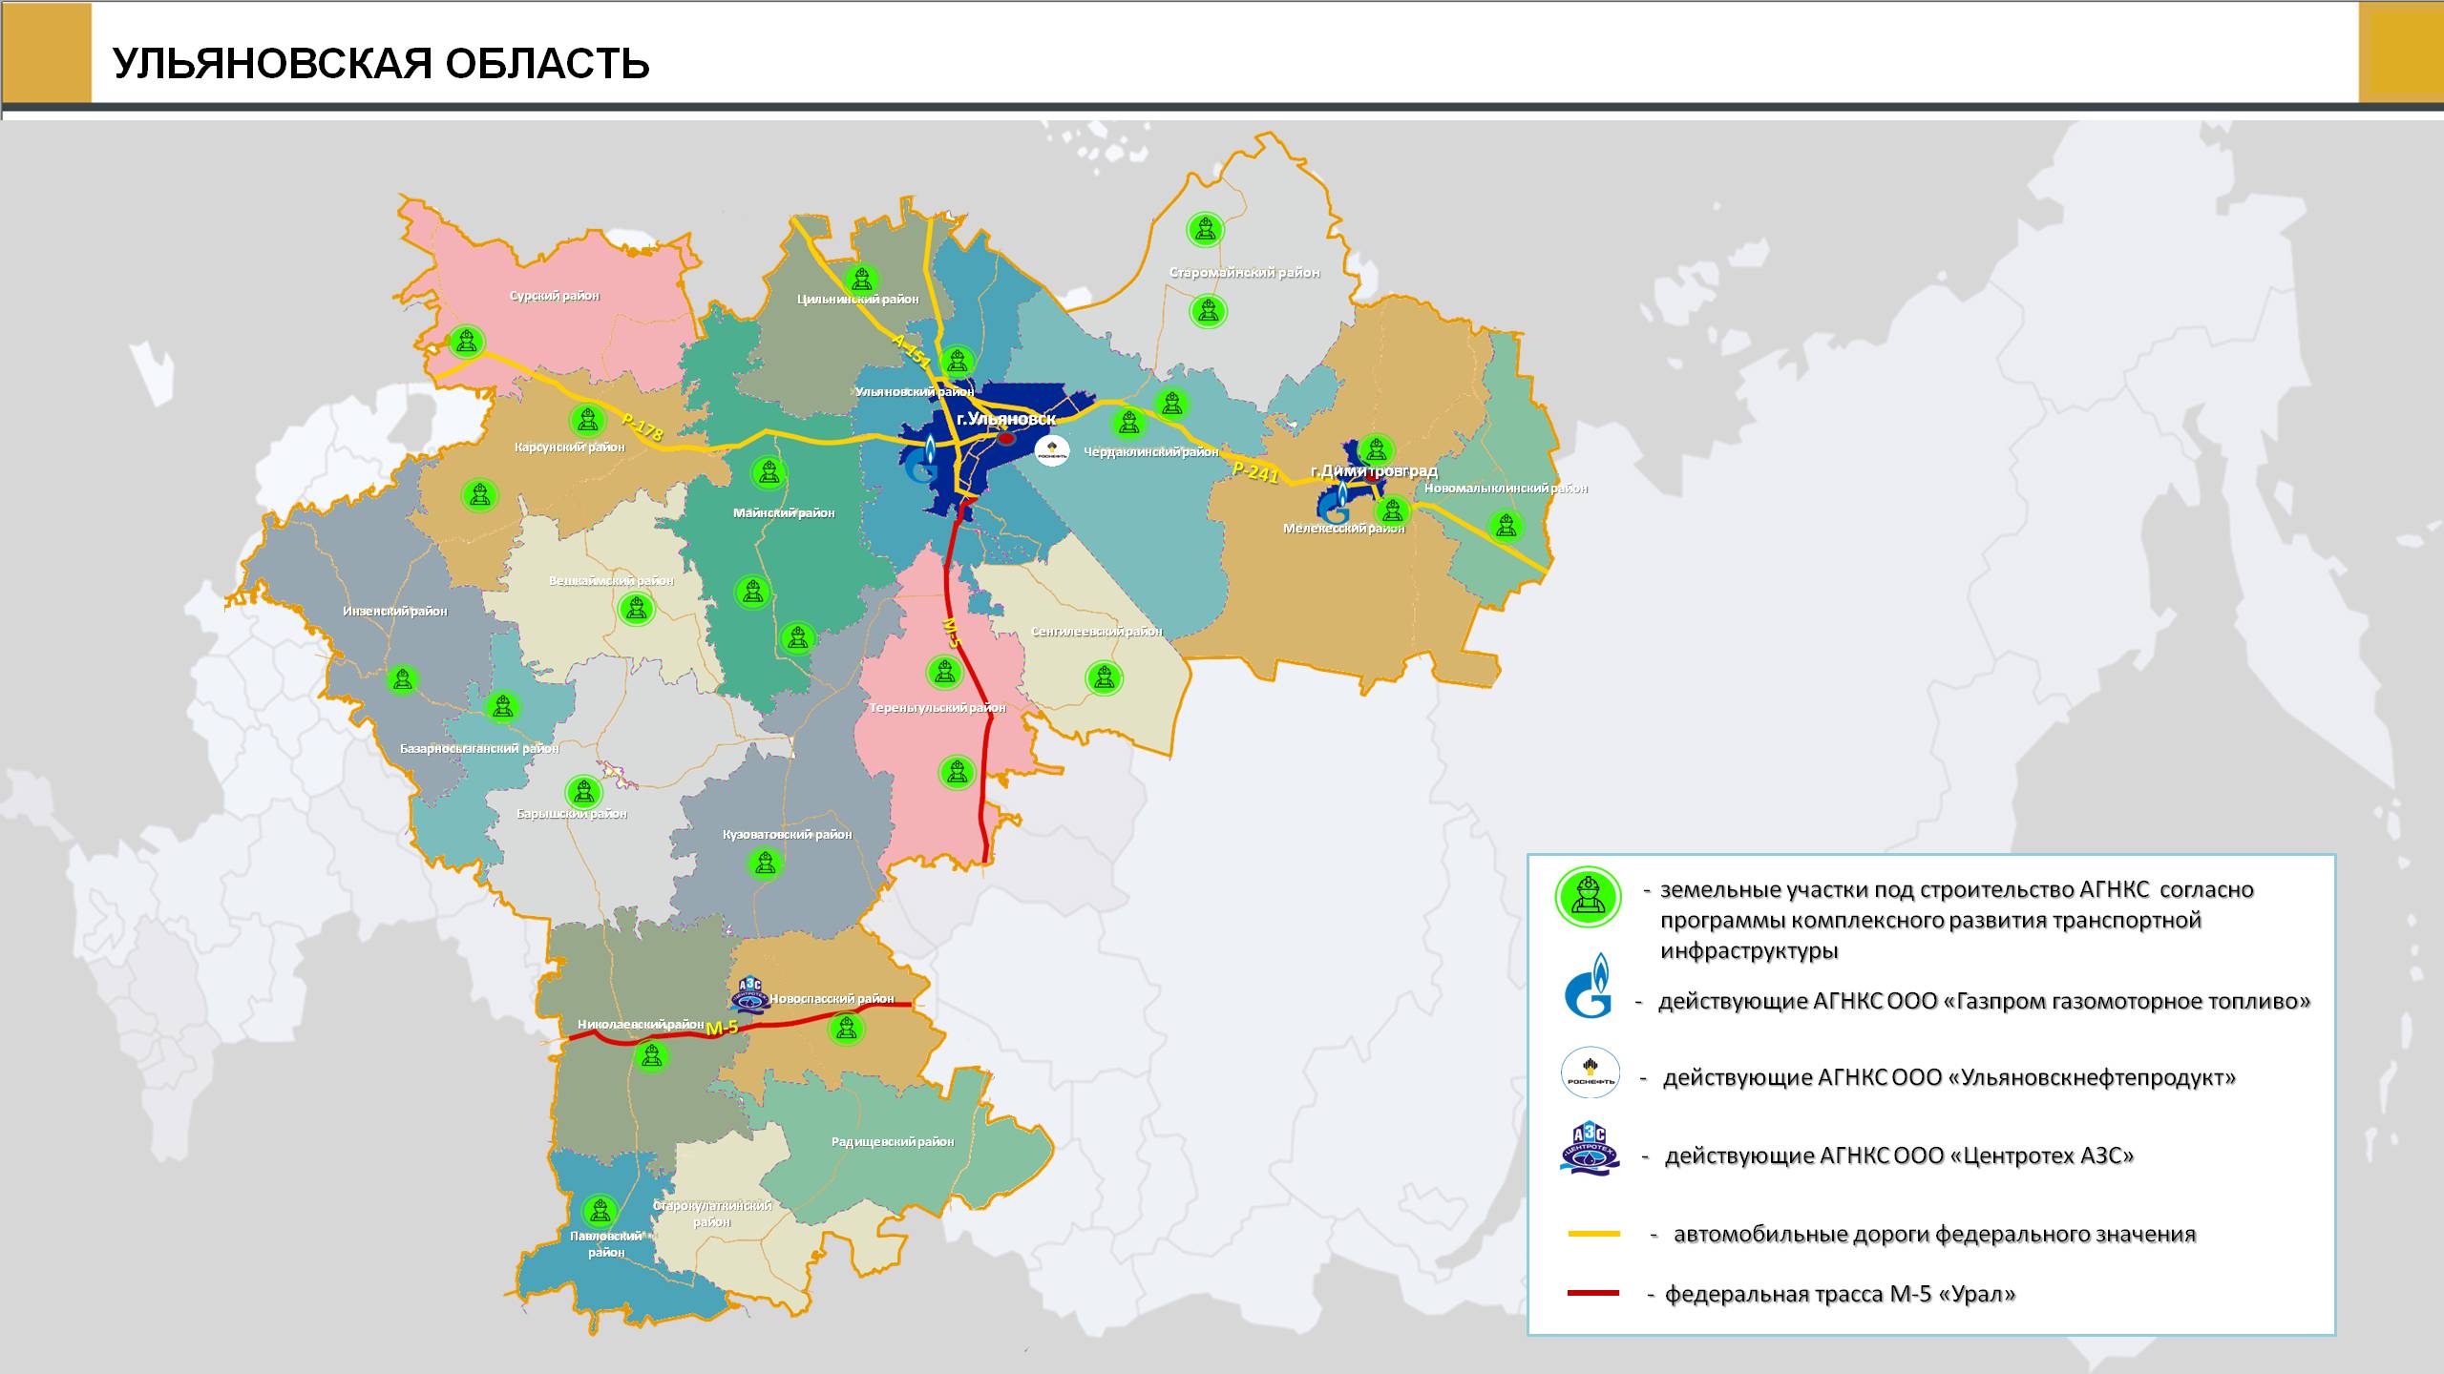
Task: Select green icon below Старомайнский район label
Action: pos(1208,311)
